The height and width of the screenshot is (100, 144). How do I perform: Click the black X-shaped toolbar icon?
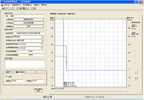point(20,8)
